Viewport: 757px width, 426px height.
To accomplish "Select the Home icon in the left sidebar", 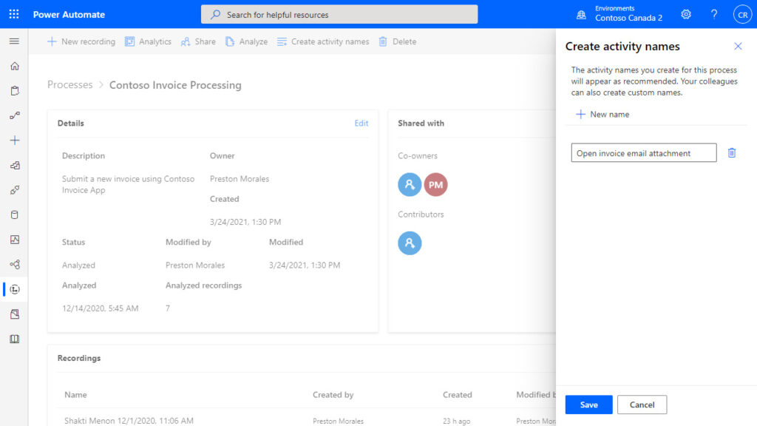I will pyautogui.click(x=13, y=66).
